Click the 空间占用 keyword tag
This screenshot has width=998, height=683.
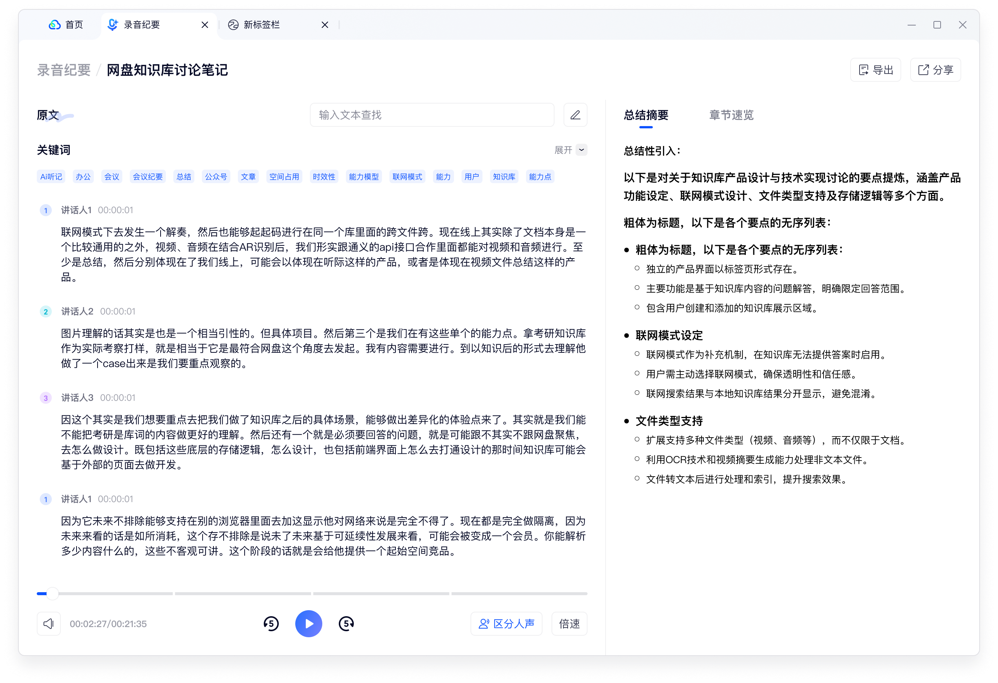click(284, 176)
